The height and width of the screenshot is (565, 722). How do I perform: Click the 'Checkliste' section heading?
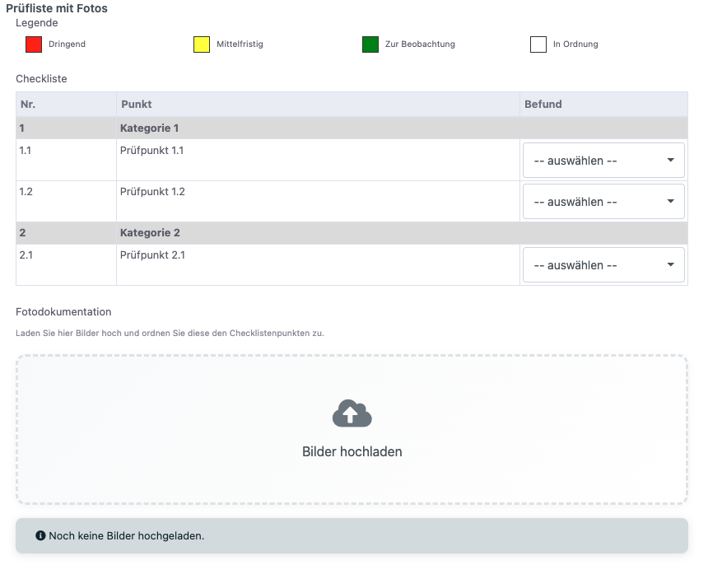41,79
